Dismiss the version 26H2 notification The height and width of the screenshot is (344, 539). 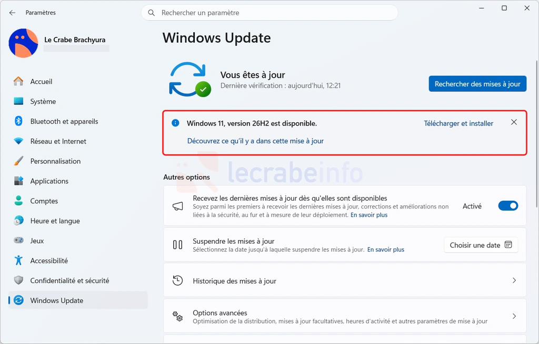pos(514,122)
